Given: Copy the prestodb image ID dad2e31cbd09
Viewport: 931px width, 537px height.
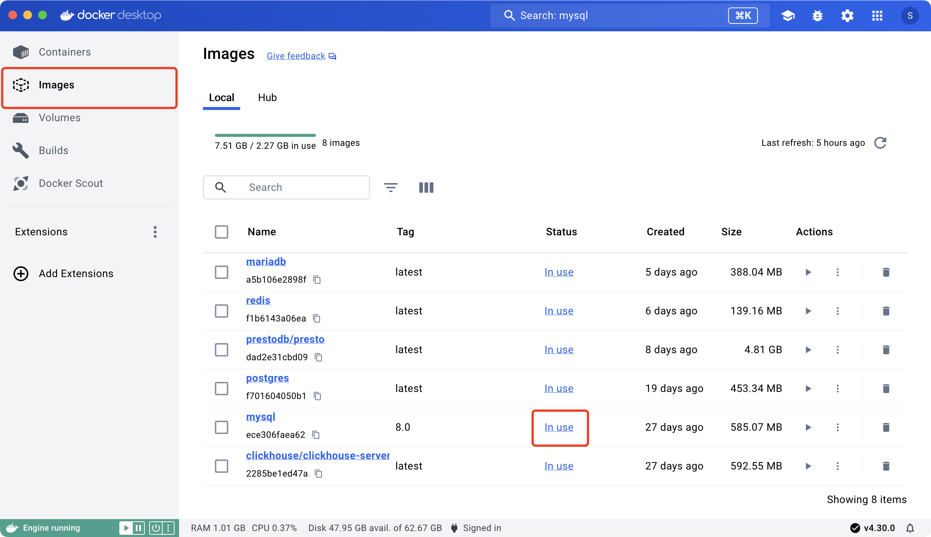Looking at the screenshot, I should coord(319,357).
